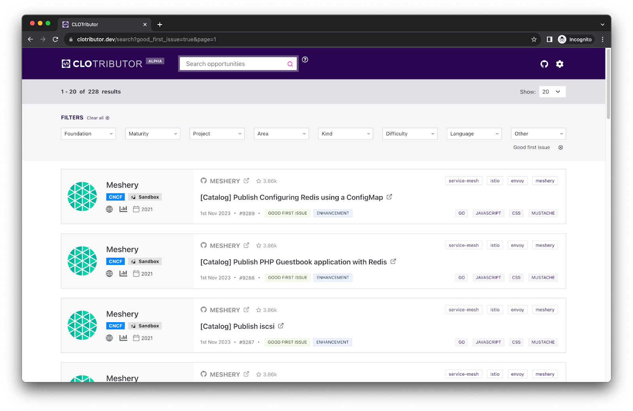Click CNCF badge on issue #9289 card
Image resolution: width=633 pixels, height=411 pixels.
[x=116, y=197]
